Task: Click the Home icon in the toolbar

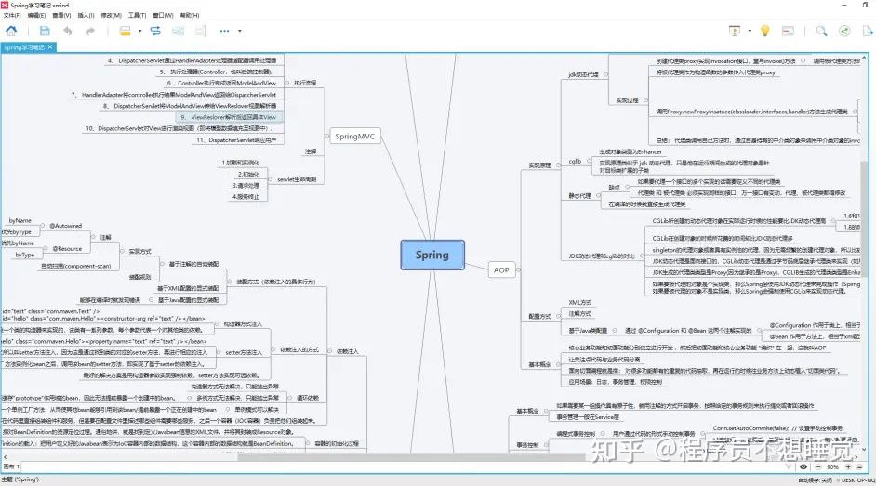Action: [11, 31]
